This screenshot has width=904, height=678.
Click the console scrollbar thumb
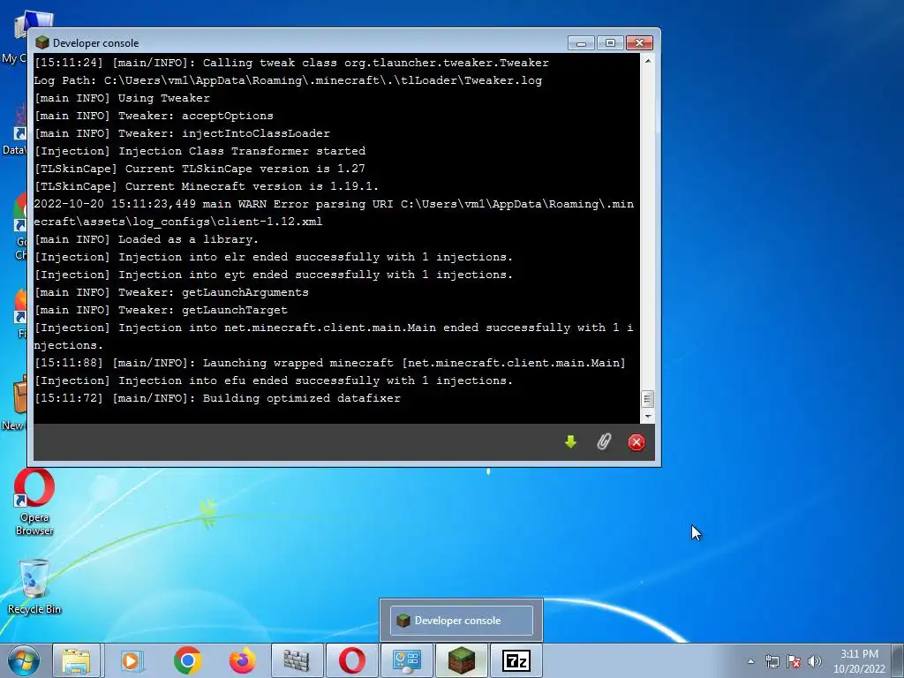(x=647, y=398)
